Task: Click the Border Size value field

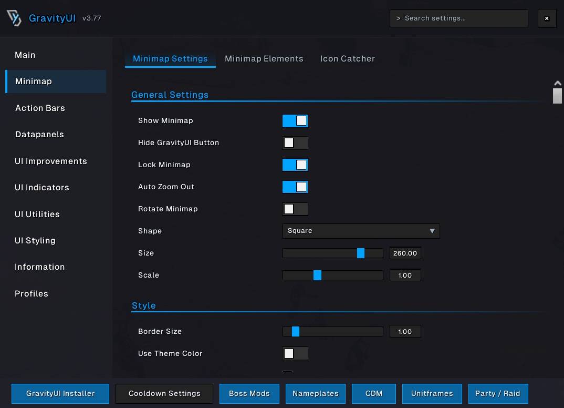Action: [x=405, y=331]
